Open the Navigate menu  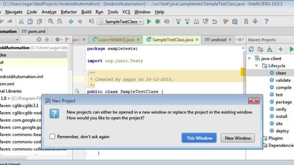(14, 12)
